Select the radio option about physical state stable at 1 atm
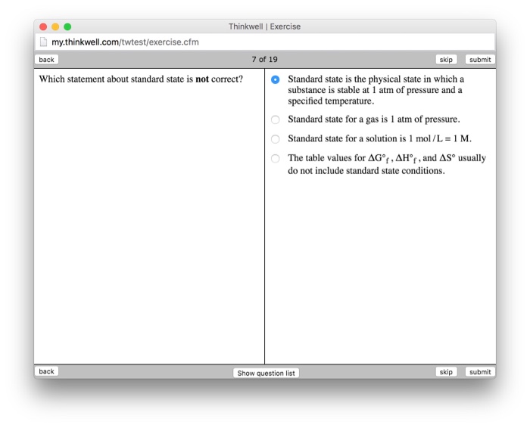The width and height of the screenshot is (530, 428). (x=275, y=79)
